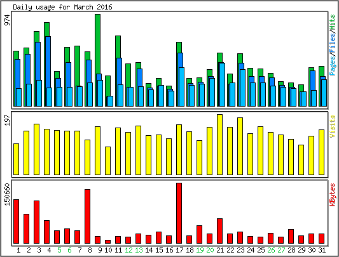The image size is (339, 257).
Task: Click the yellow visits bar for day 10
Action: pos(107,161)
